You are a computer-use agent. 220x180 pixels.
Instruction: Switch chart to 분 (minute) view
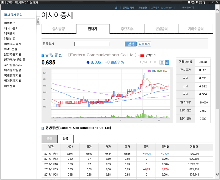[162, 62]
